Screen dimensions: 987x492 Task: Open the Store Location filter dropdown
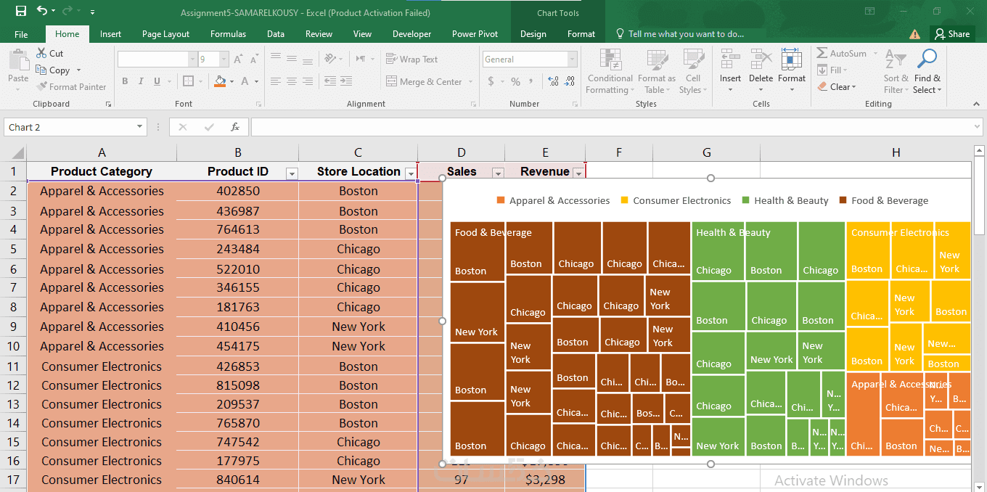[x=411, y=173]
